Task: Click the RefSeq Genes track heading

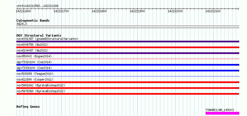Action: [x=28, y=107]
